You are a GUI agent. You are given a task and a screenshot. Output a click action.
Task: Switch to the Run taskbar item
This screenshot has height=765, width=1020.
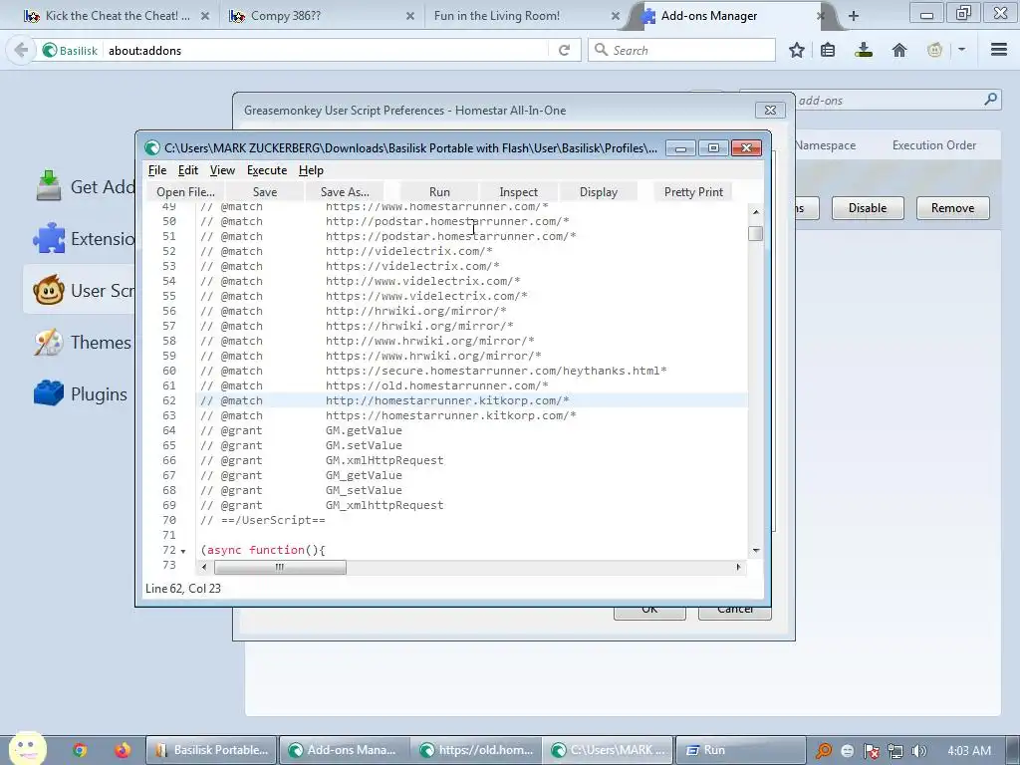tap(740, 750)
